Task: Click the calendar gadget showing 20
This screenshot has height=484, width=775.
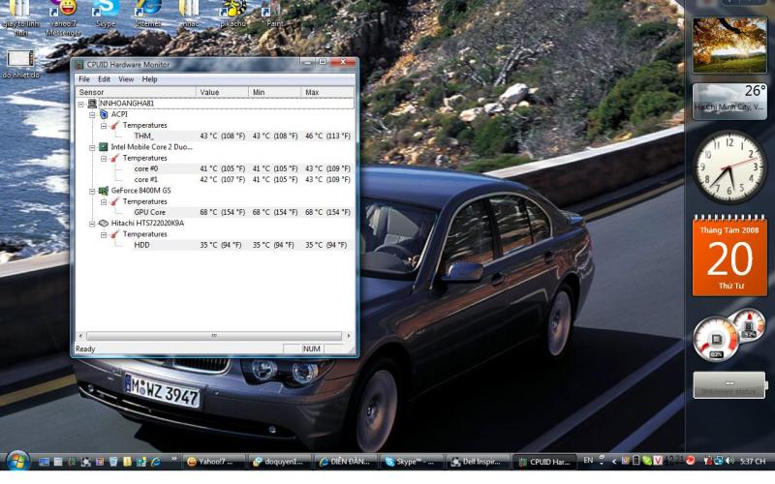Action: [729, 257]
